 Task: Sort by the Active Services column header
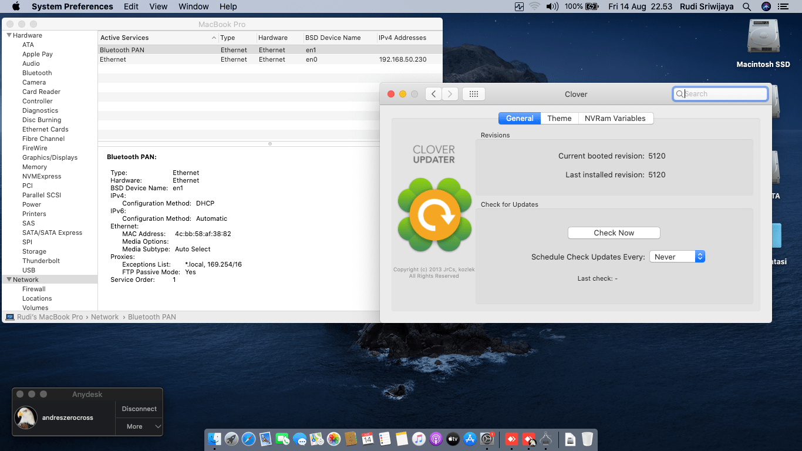click(x=158, y=38)
